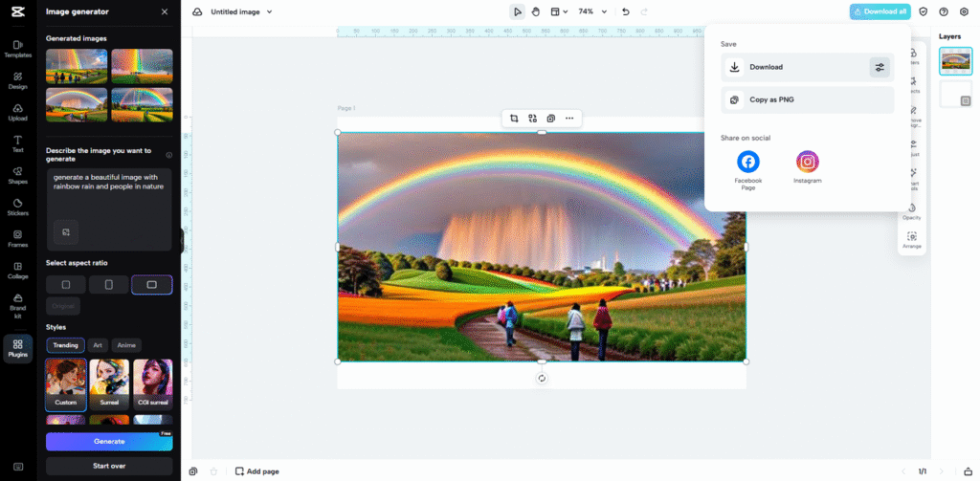Select the square aspect ratio
Viewport: 980px width, 481px height.
click(x=66, y=285)
